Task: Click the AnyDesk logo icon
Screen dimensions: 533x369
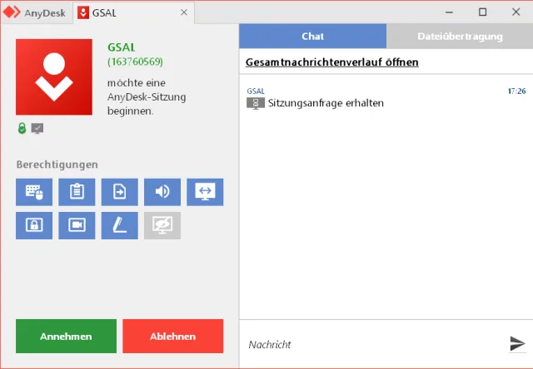Action: pos(12,12)
